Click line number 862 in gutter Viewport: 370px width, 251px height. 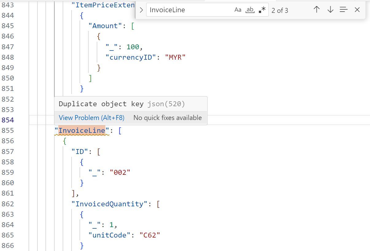8,204
